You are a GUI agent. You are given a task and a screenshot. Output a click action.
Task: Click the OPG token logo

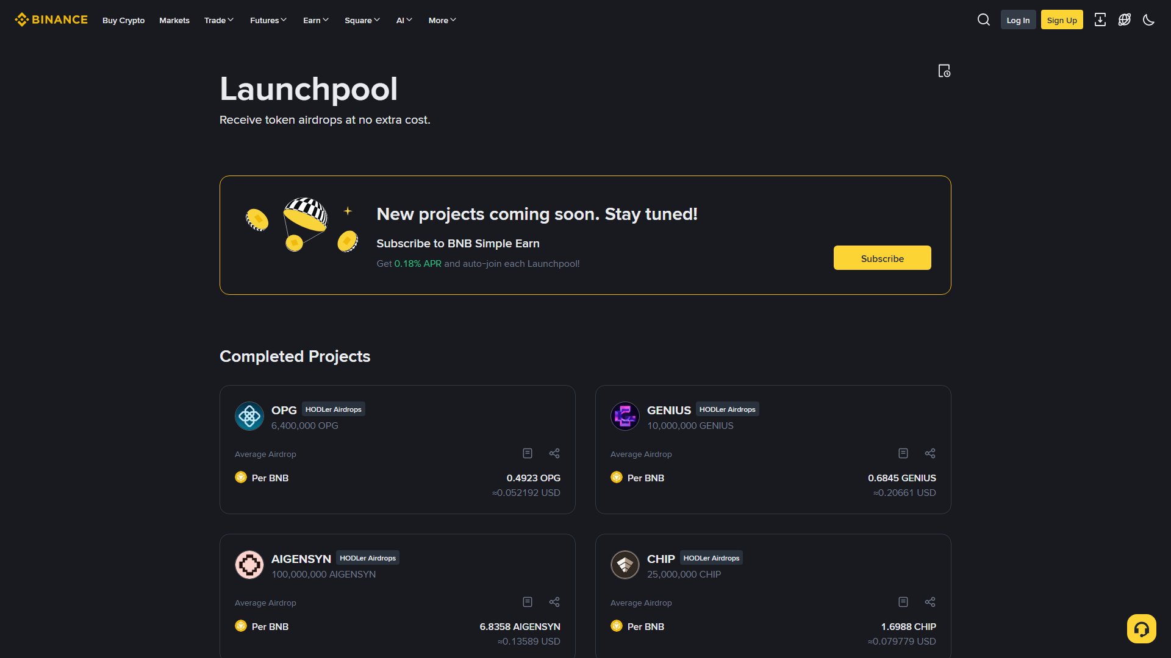[x=249, y=417]
